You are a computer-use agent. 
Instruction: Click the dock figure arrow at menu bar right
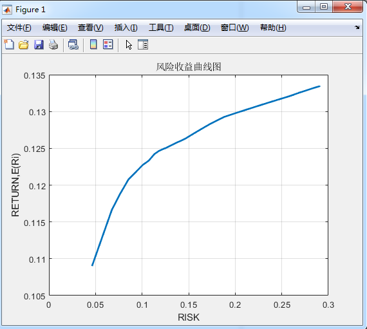click(x=357, y=28)
